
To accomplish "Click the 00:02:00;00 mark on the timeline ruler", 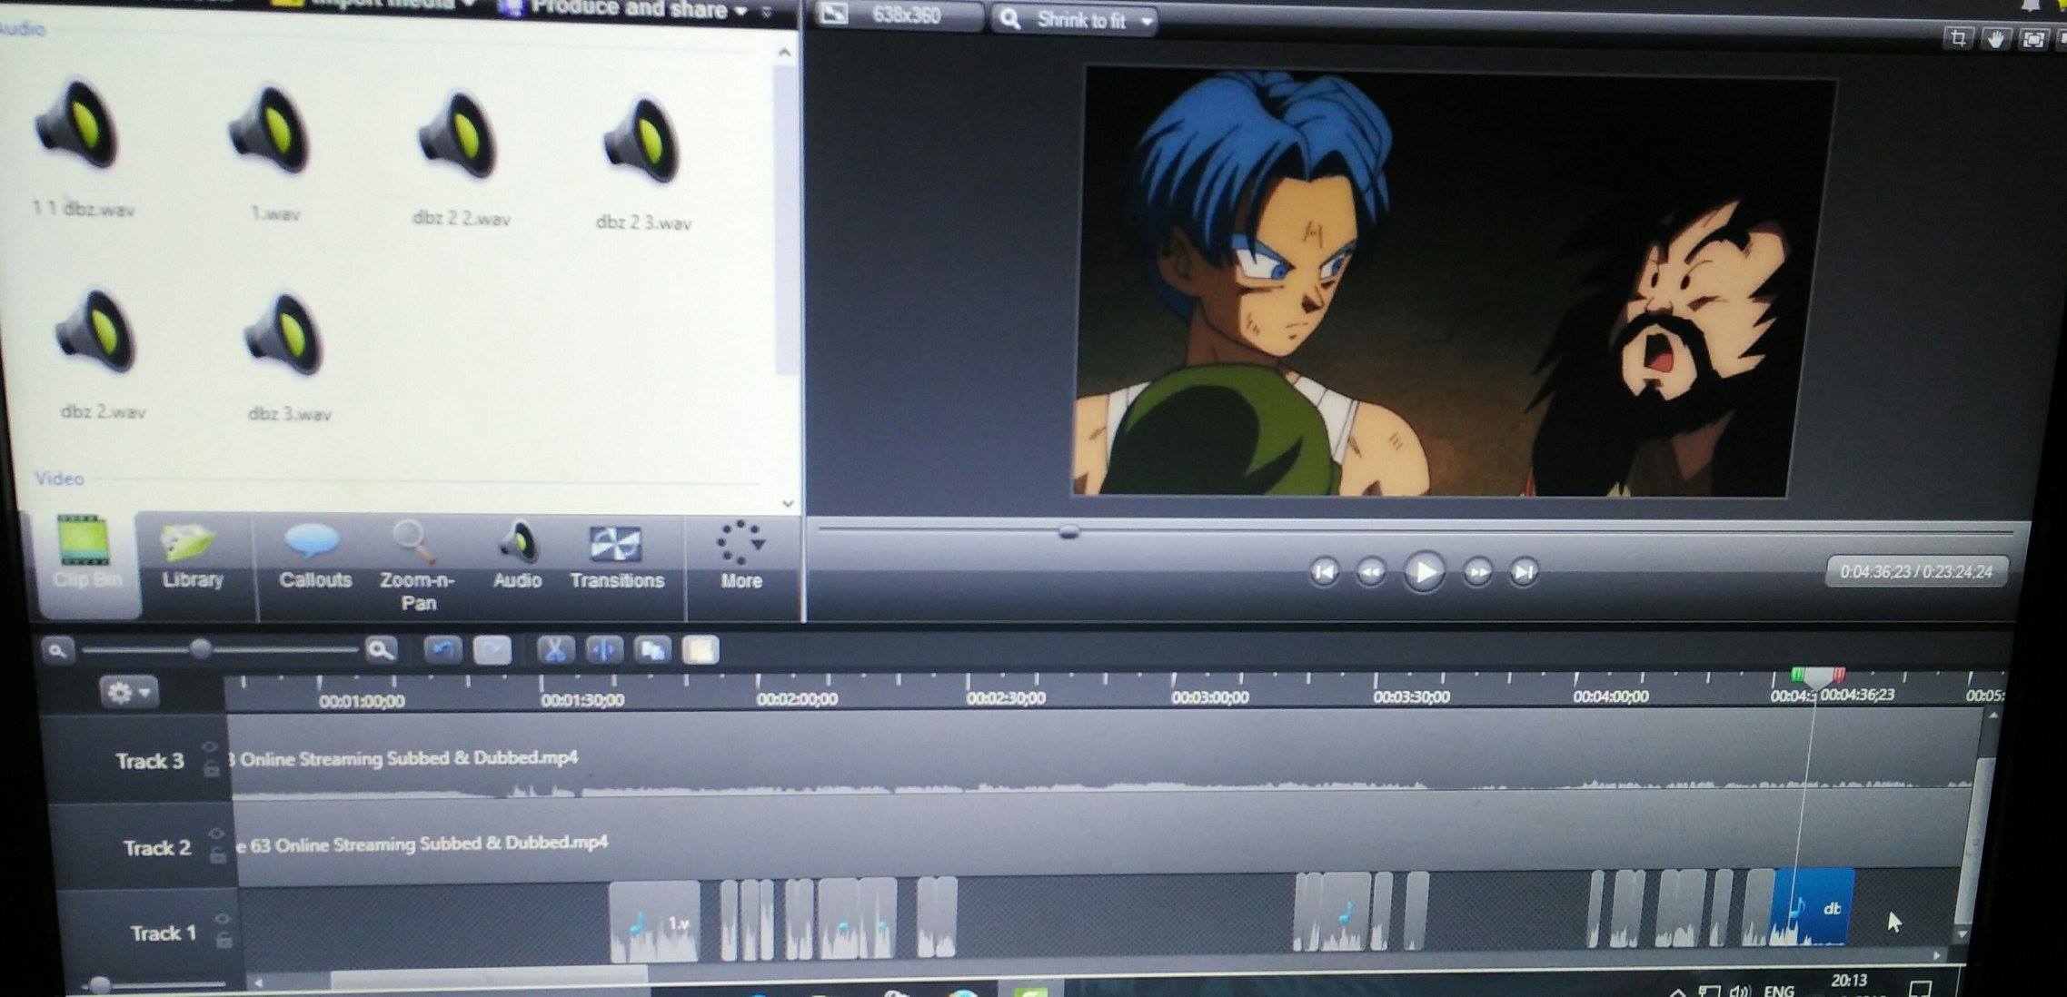I will (797, 698).
